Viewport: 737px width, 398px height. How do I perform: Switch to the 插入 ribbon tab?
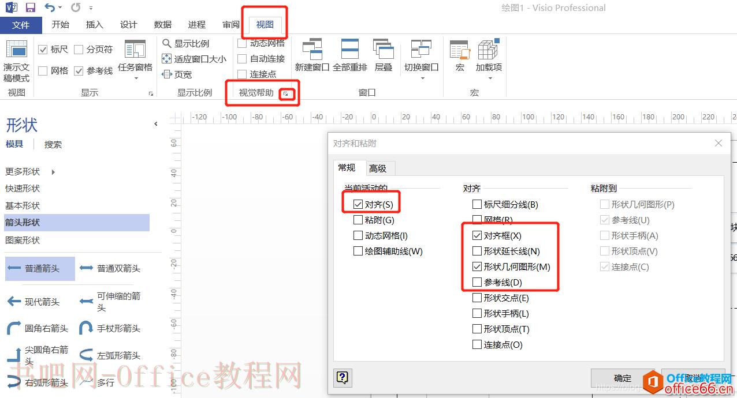94,25
